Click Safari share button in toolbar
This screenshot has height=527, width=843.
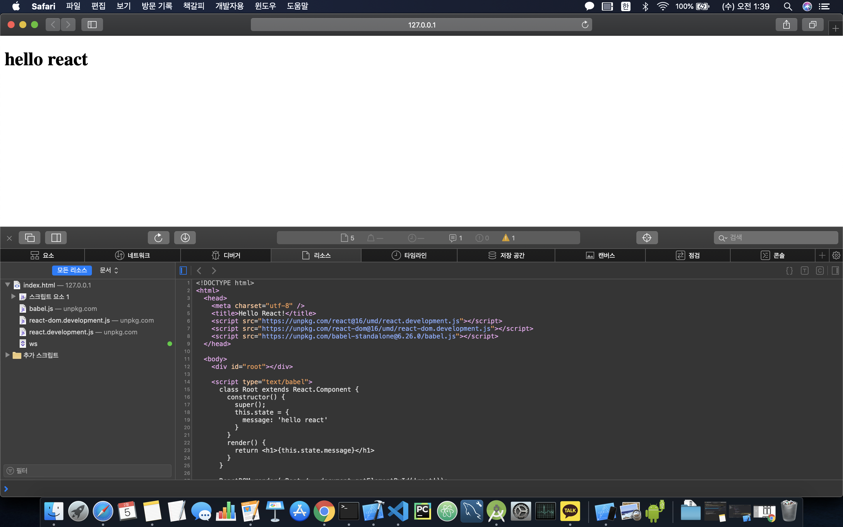(x=786, y=25)
